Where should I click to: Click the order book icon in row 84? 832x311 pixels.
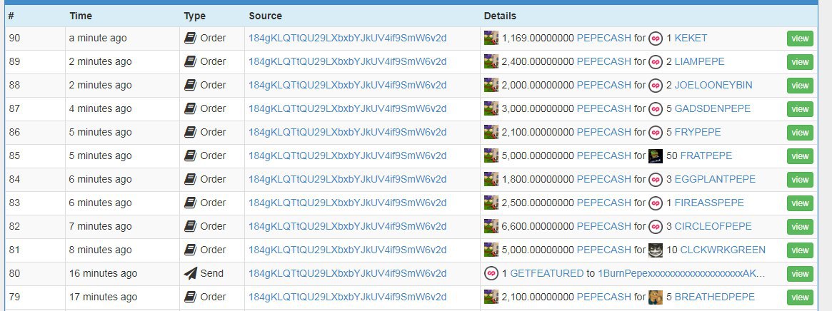[x=191, y=179]
